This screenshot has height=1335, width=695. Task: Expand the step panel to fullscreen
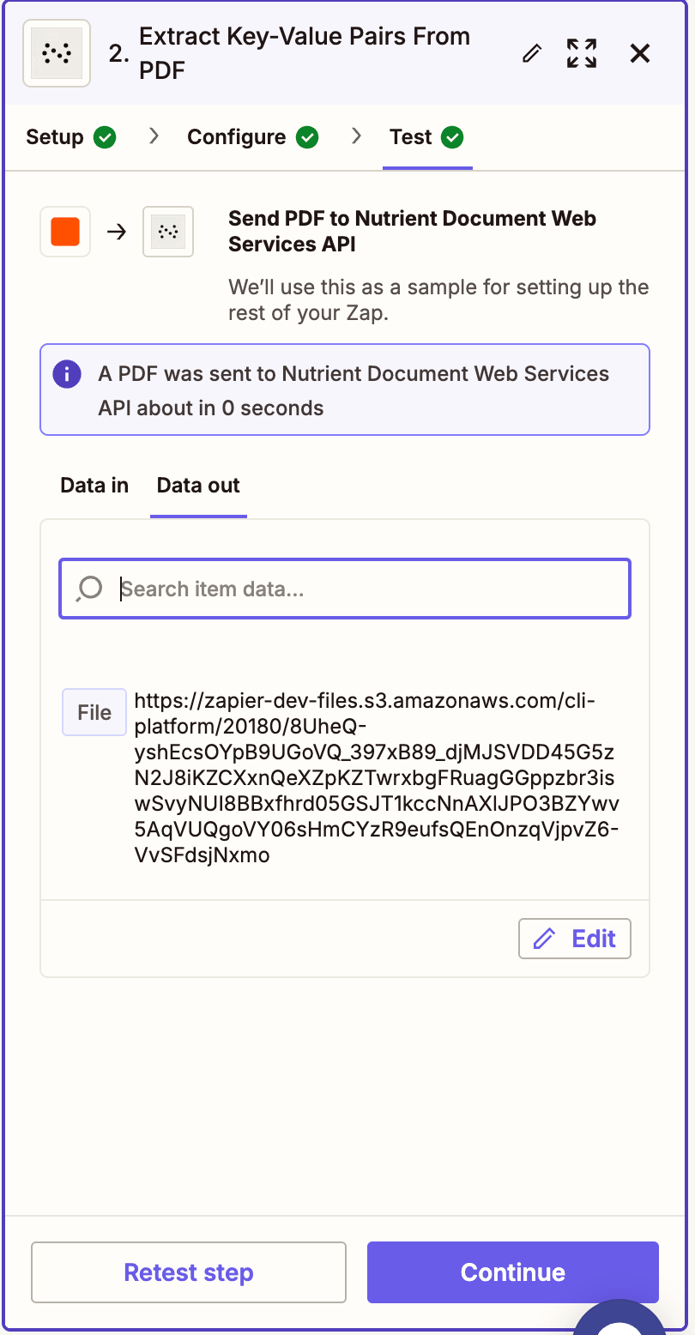pos(582,52)
